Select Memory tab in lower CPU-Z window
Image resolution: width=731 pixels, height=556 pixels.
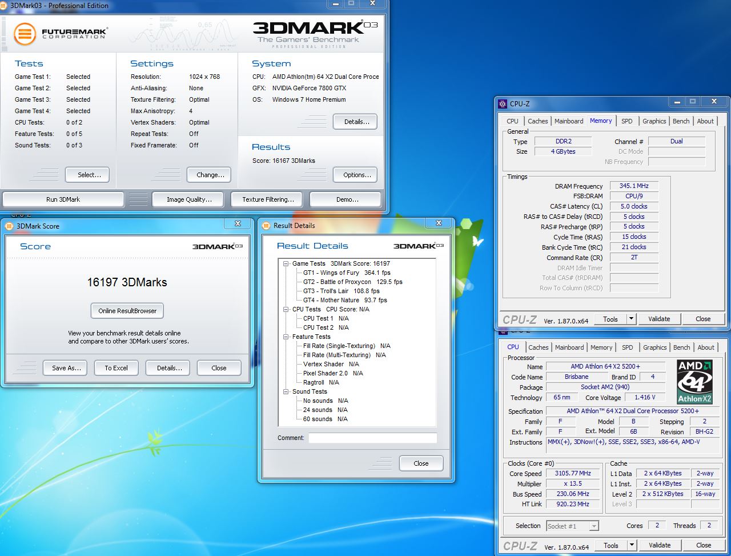click(601, 347)
